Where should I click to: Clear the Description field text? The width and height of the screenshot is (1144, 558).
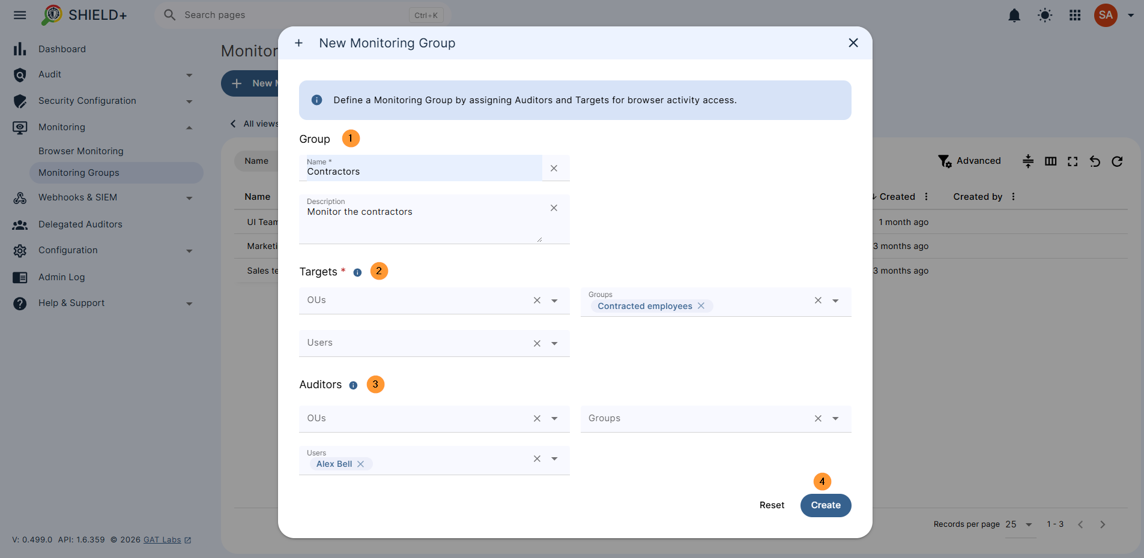click(554, 208)
